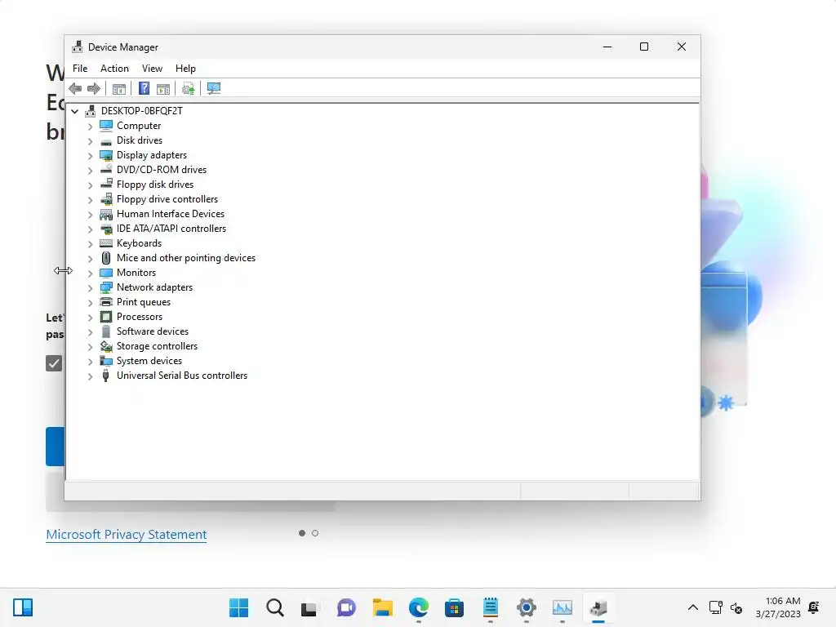The height and width of the screenshot is (627, 836).
Task: Select the Processors chip icon
Action: 106,317
